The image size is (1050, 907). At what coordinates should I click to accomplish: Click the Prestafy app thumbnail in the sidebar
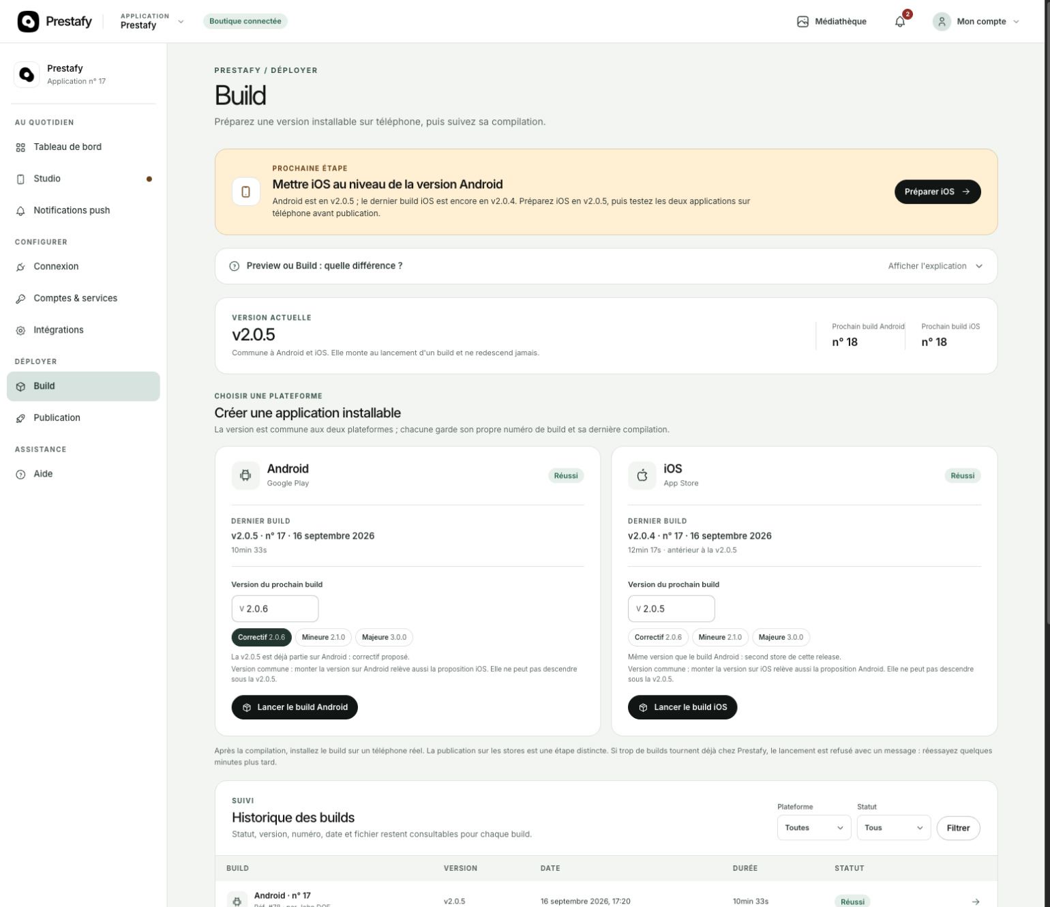[x=27, y=74]
